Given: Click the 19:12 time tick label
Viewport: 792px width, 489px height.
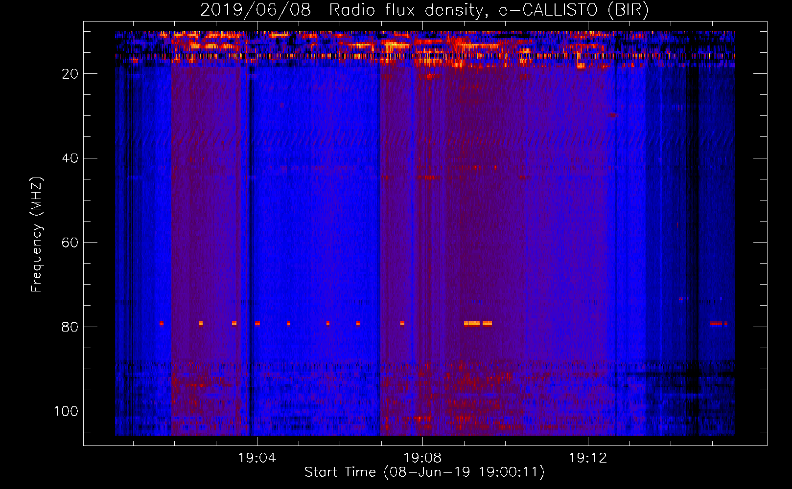Looking at the screenshot, I should point(588,458).
